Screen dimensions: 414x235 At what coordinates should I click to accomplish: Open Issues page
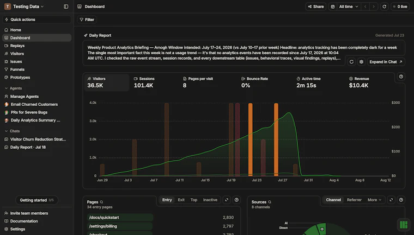tap(36, 61)
